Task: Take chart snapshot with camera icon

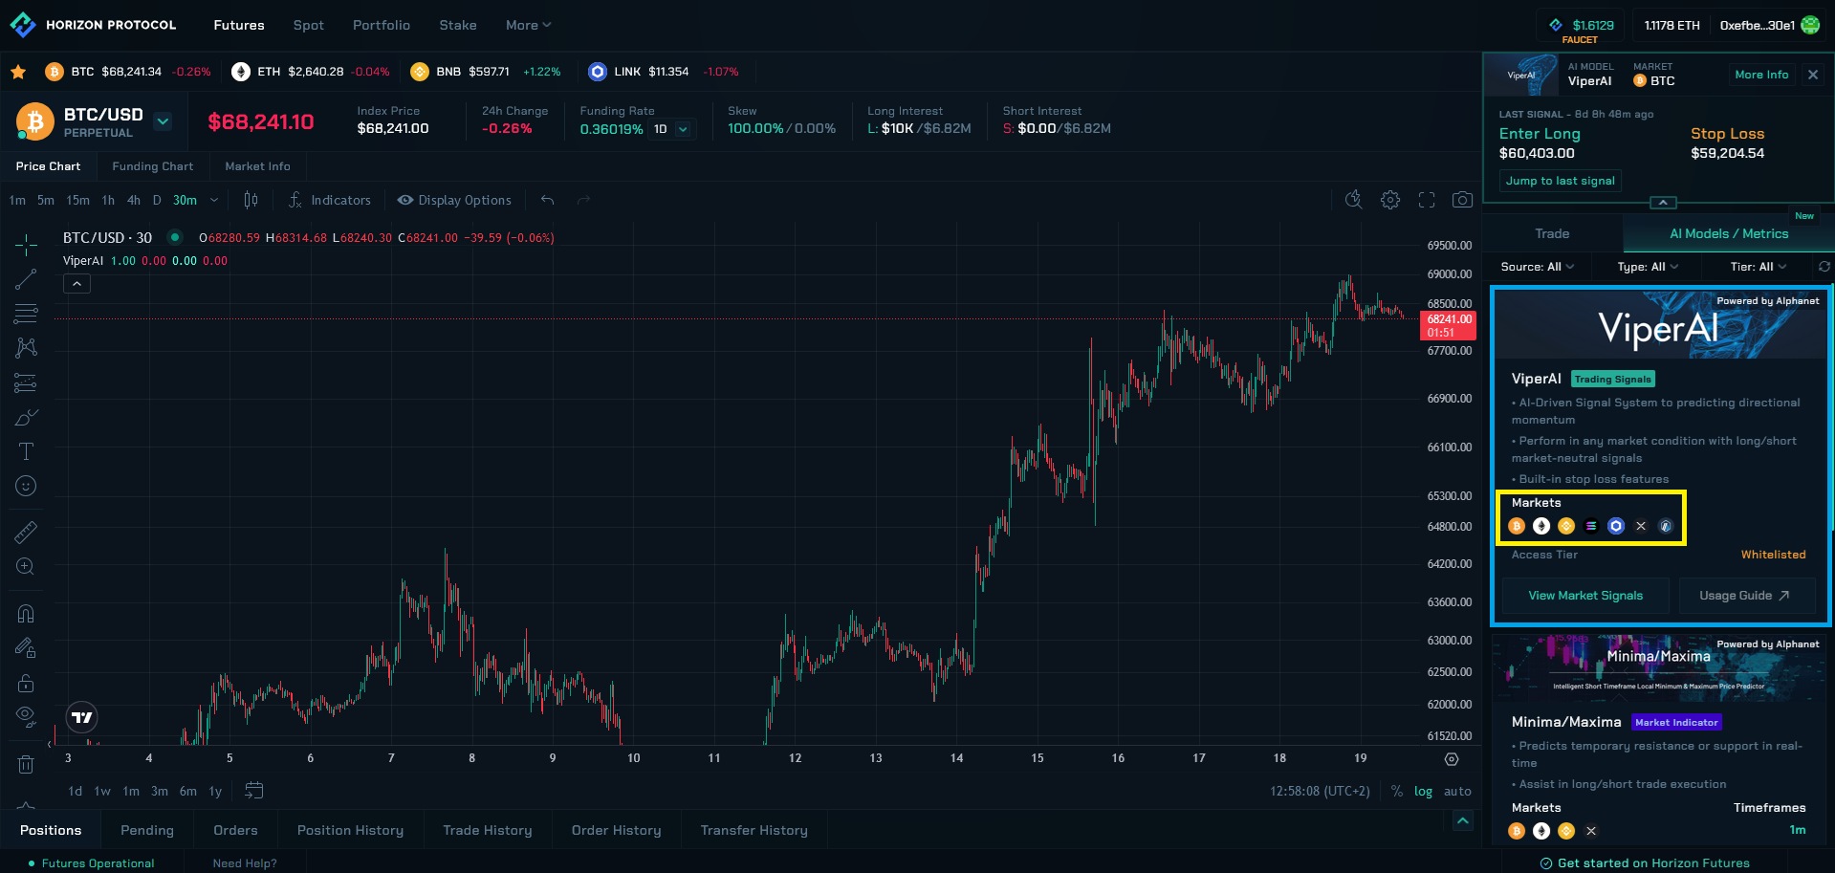Action: coord(1462,200)
